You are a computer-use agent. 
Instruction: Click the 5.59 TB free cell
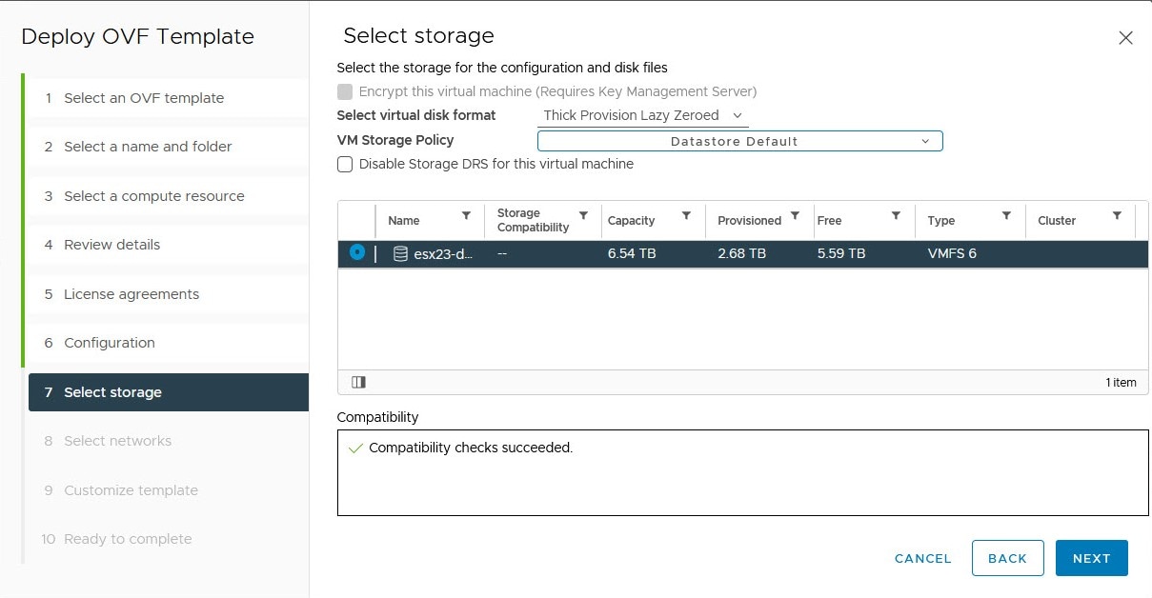click(x=841, y=253)
